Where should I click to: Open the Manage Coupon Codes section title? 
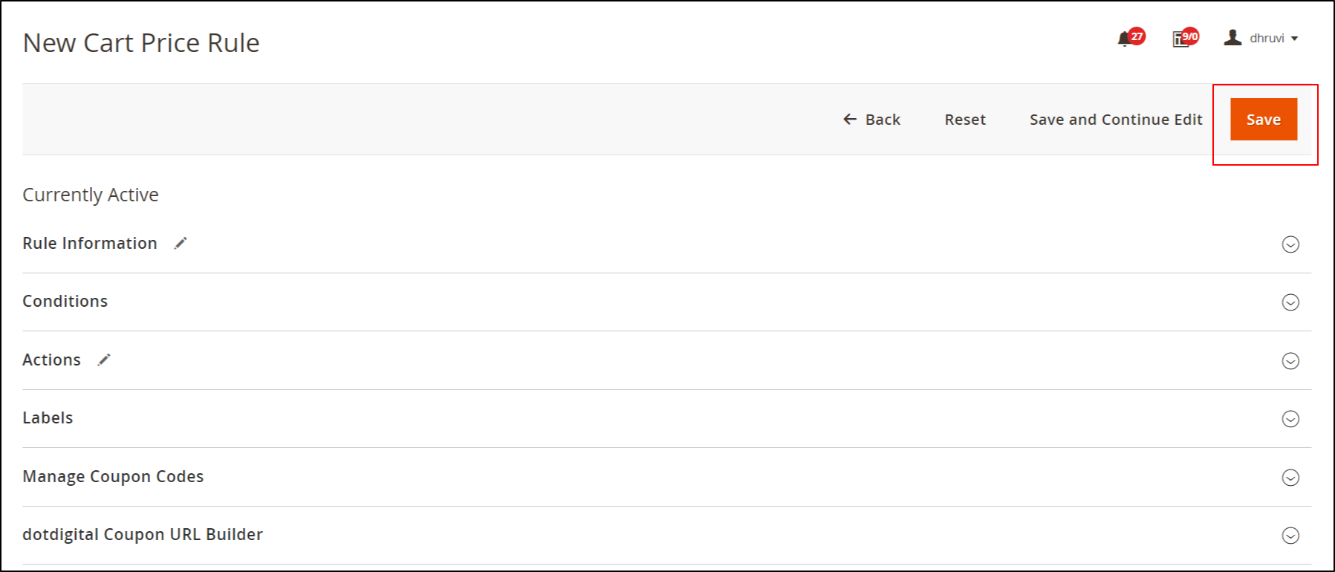coord(113,476)
